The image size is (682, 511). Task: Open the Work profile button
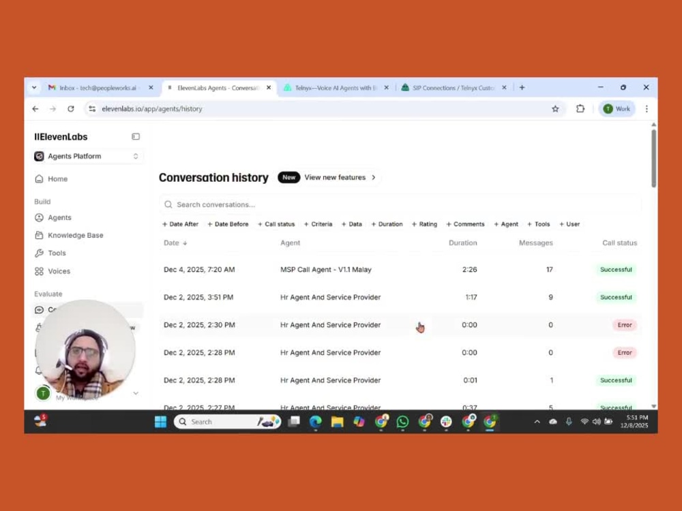617,109
